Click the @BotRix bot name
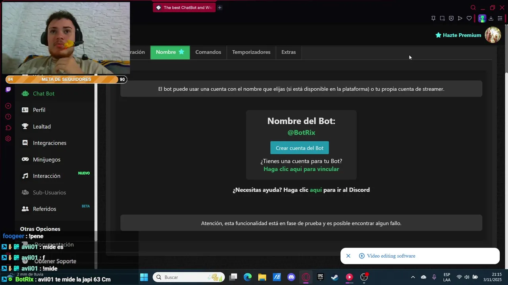The image size is (508, 285). point(301,133)
